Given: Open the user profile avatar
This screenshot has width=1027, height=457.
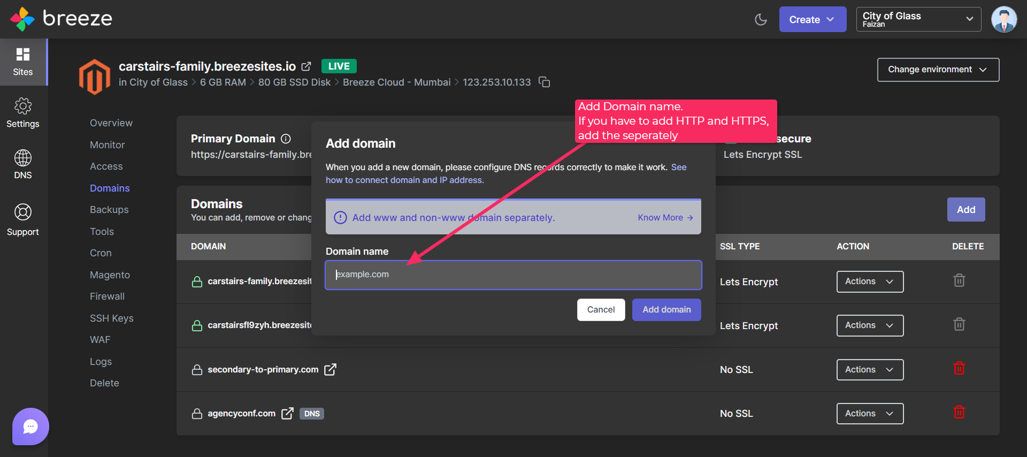Looking at the screenshot, I should 1004,20.
